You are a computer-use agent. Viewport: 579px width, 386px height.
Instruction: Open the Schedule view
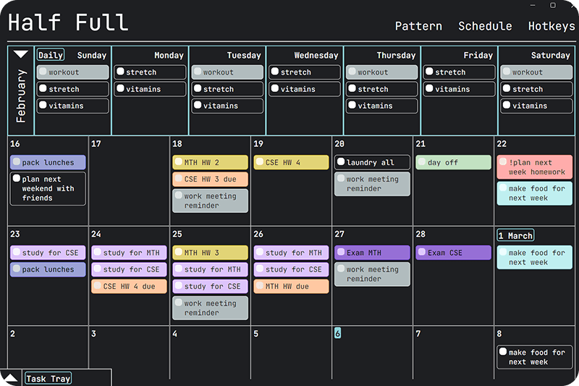click(x=485, y=26)
